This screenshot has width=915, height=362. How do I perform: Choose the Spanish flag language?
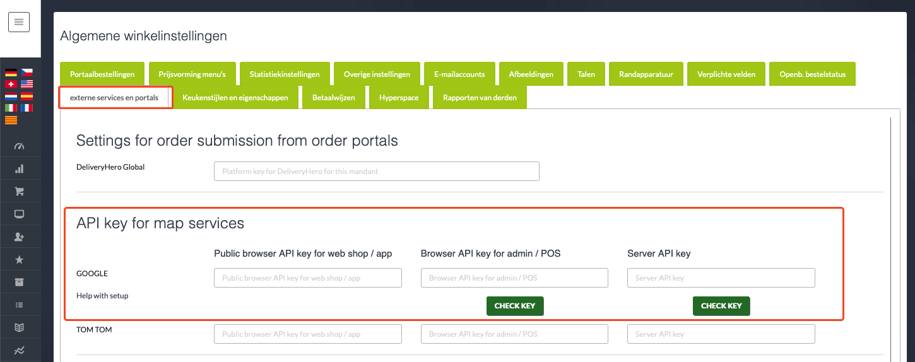[27, 96]
